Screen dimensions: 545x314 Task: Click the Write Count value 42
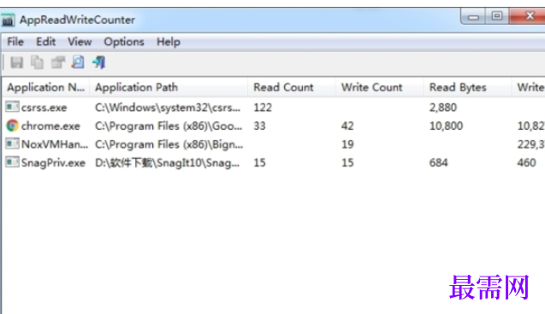347,125
